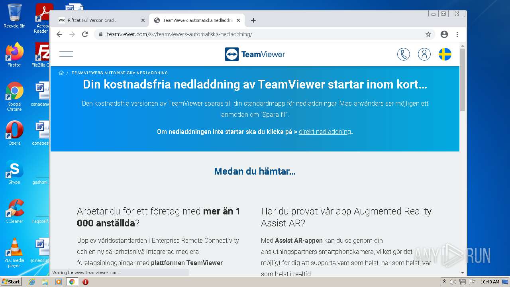Open the Google Chrome desktop shortcut

pyautogui.click(x=14, y=96)
